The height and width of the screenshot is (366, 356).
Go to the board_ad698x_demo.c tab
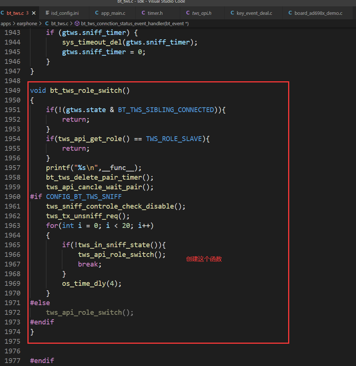316,13
